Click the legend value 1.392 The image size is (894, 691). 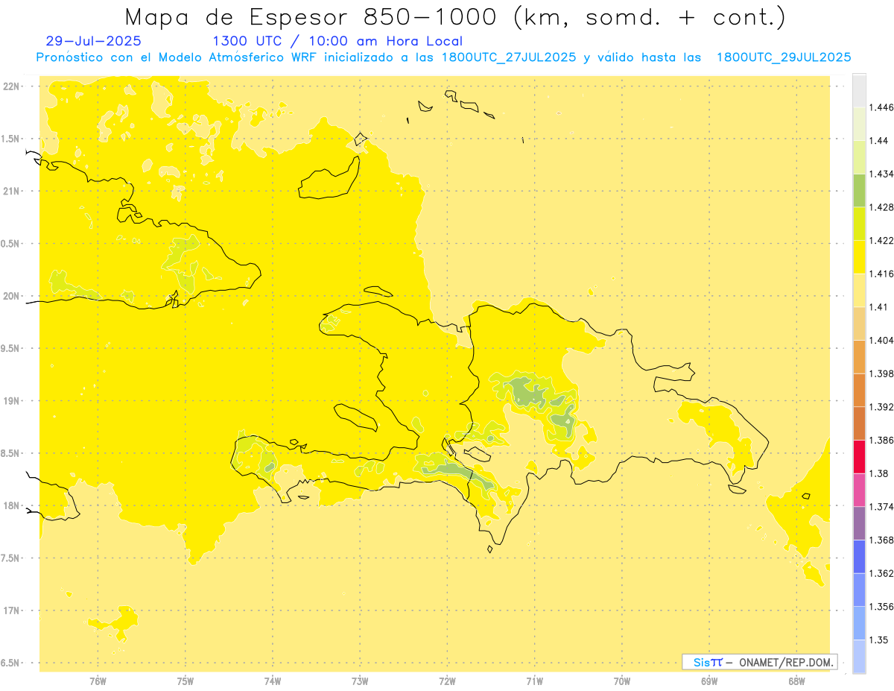tap(882, 407)
